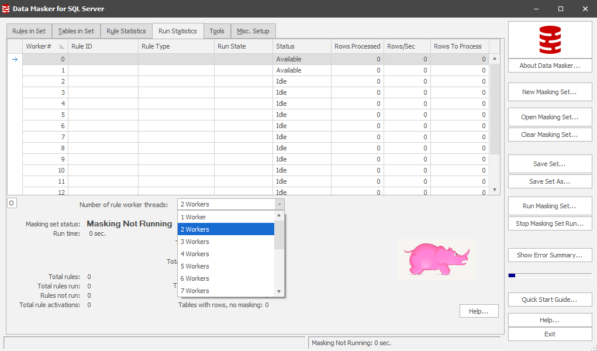Screen dimensions: 597x351
Task: Select 4 Workers from the dropdown list
Action: point(226,254)
